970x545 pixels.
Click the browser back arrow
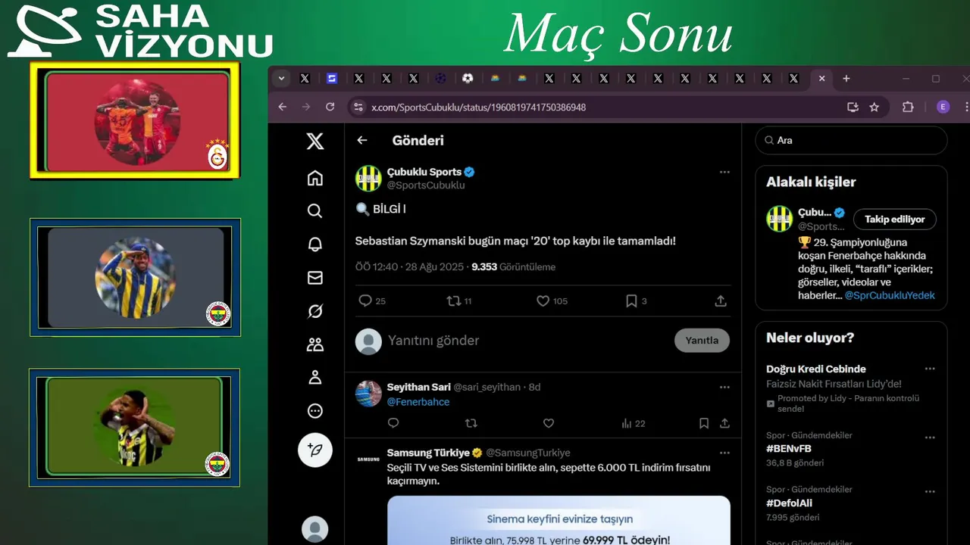pyautogui.click(x=283, y=107)
